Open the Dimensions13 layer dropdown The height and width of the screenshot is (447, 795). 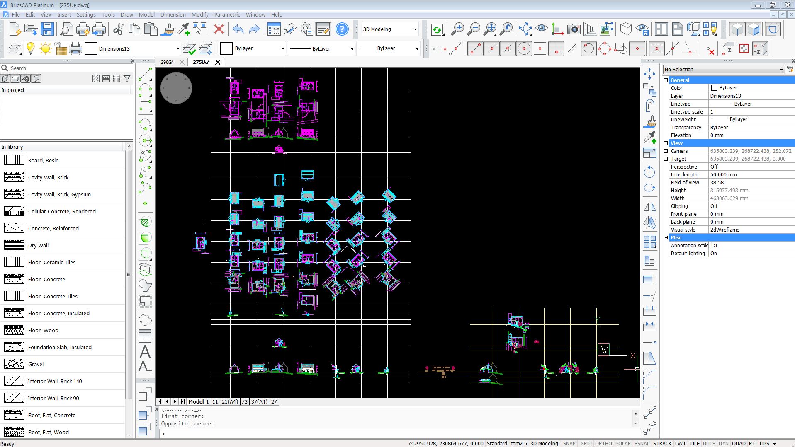178,49
